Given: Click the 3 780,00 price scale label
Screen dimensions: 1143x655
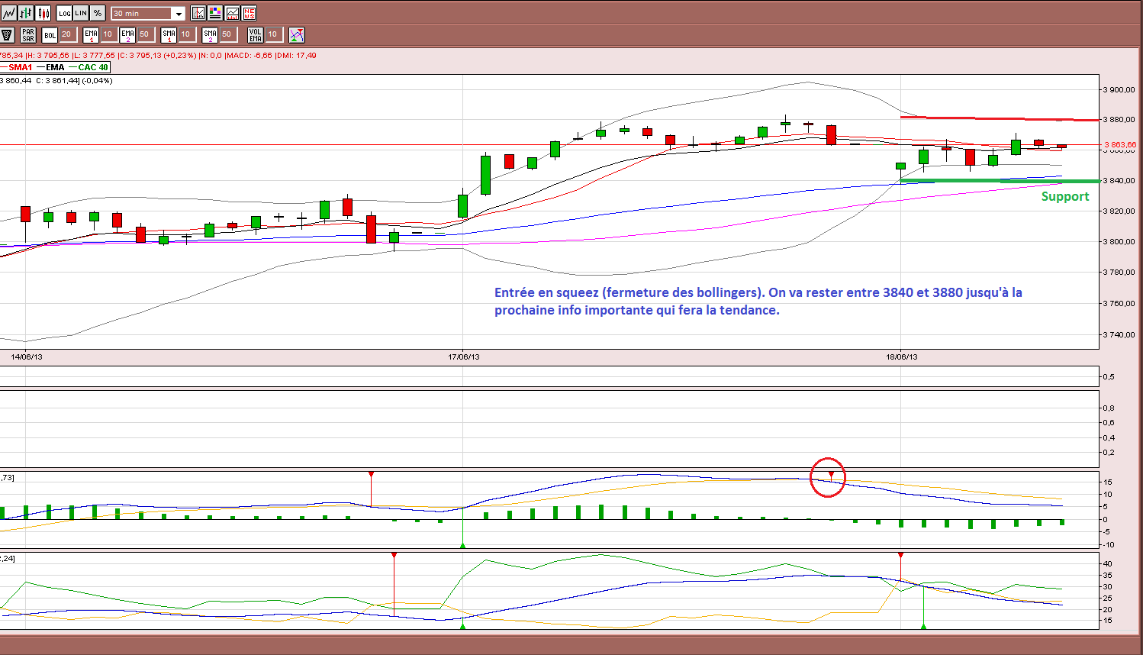Looking at the screenshot, I should coord(1119,272).
